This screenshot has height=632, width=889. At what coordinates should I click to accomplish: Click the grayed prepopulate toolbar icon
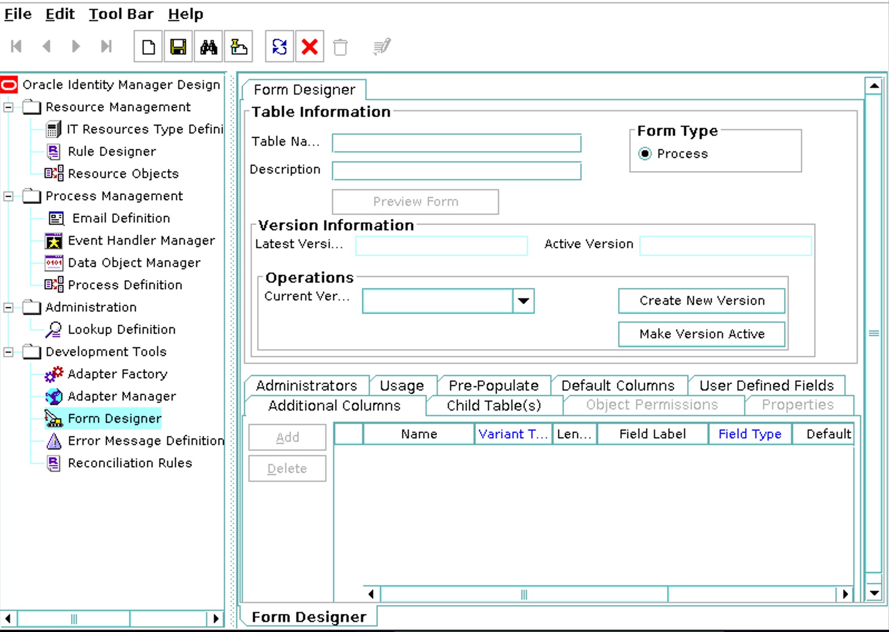coord(382,47)
